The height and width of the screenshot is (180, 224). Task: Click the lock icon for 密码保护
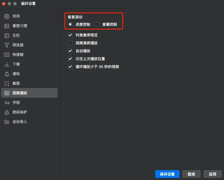(7, 112)
